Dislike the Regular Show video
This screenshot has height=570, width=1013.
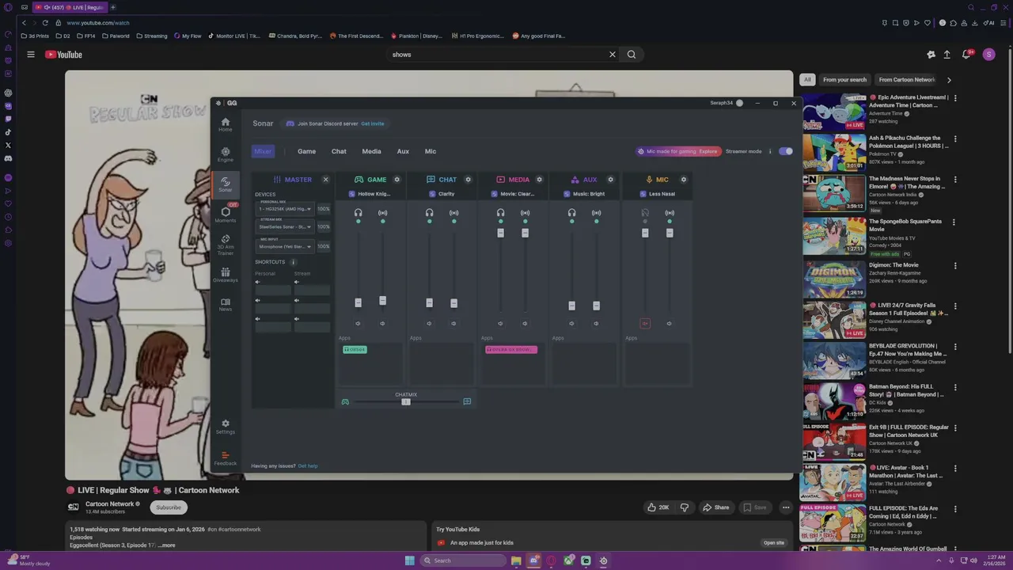click(x=685, y=507)
